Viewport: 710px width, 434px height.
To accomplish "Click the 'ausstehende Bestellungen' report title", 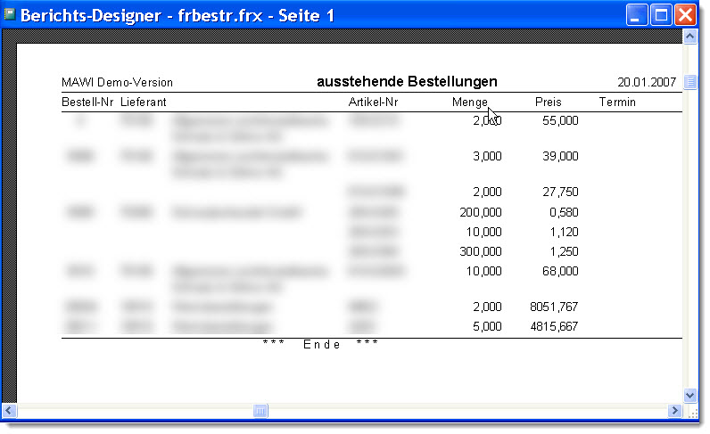I will tap(407, 82).
